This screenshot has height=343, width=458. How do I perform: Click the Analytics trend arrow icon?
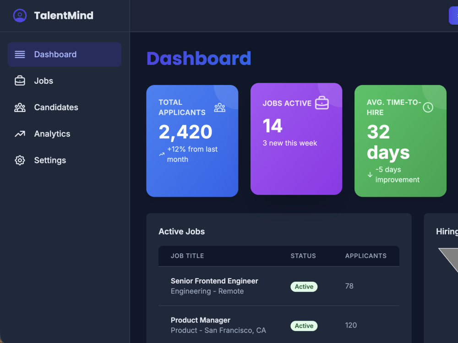tap(20, 134)
